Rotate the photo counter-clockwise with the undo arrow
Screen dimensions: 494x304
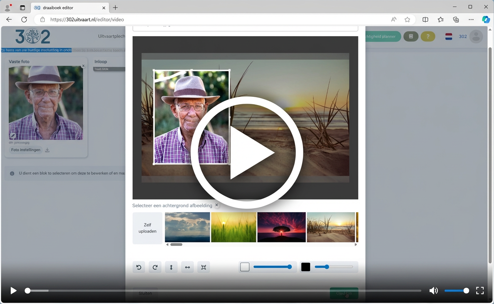[x=139, y=267]
